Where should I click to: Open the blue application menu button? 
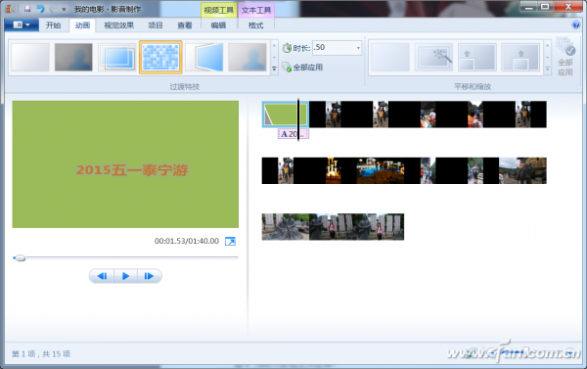(x=22, y=25)
